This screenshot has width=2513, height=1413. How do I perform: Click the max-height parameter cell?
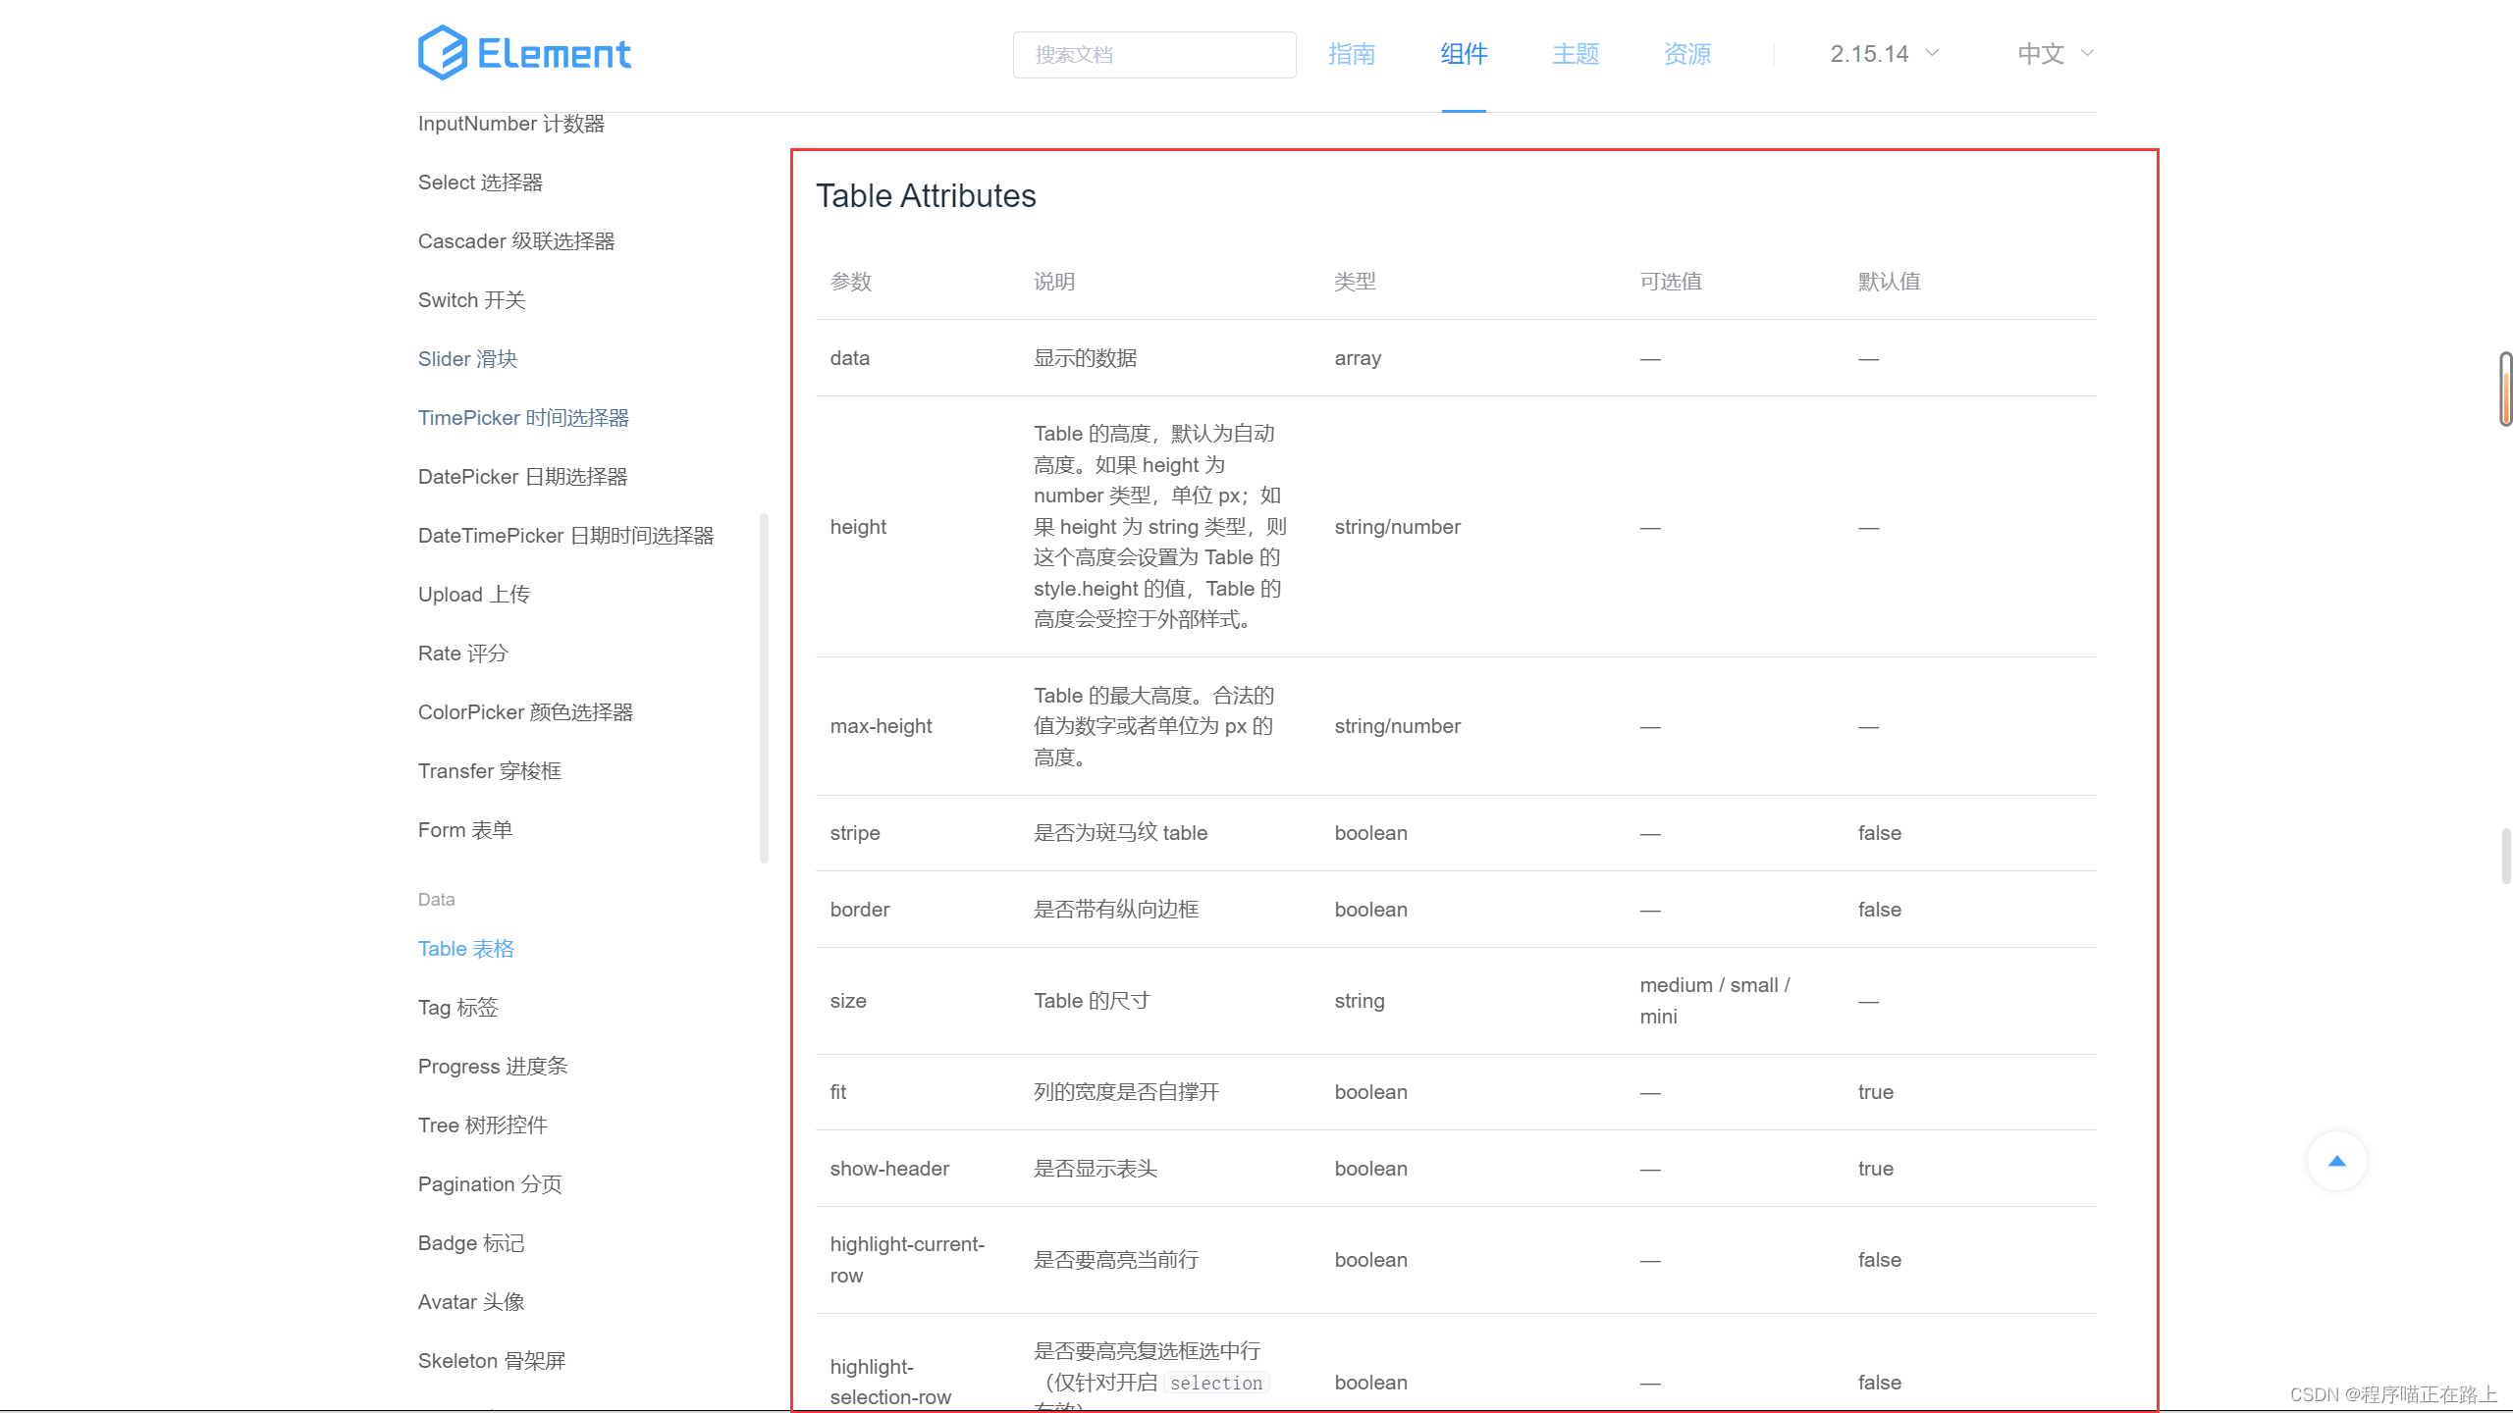(x=881, y=726)
